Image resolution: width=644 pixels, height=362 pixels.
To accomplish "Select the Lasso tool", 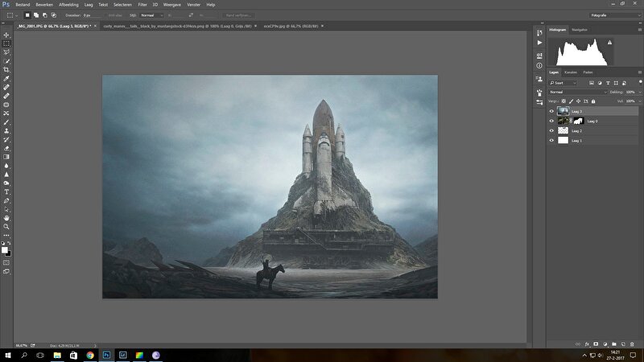I will (6, 52).
